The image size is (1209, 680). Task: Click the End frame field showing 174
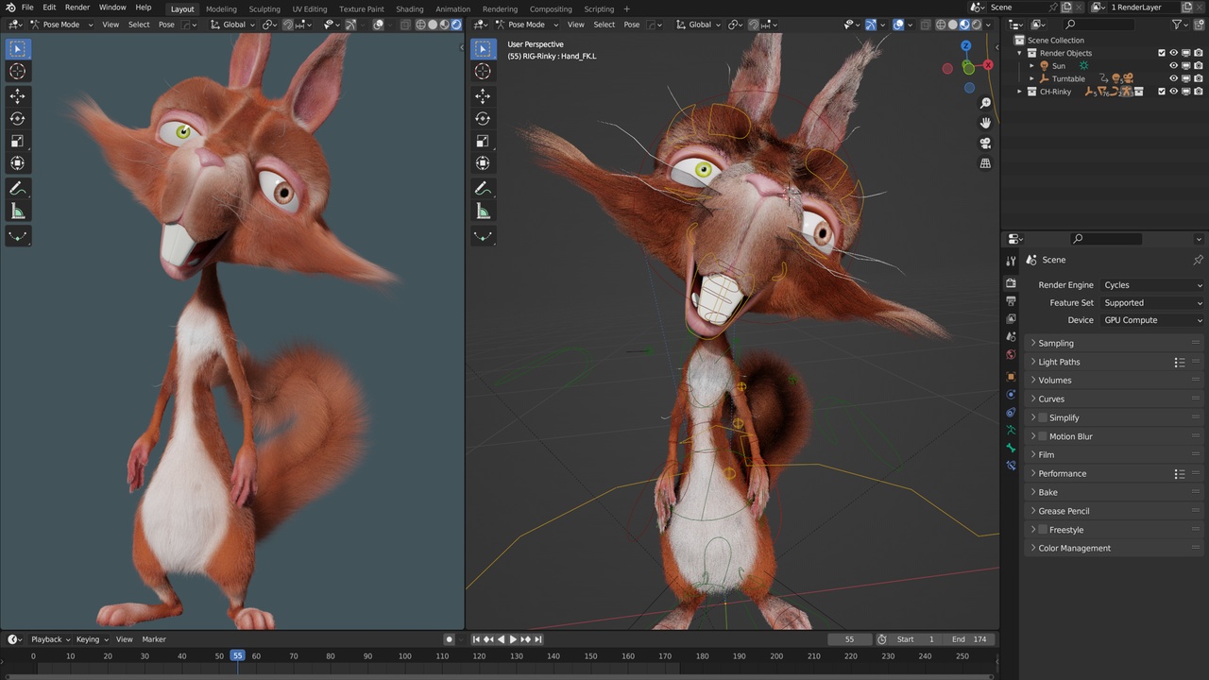[x=969, y=639]
